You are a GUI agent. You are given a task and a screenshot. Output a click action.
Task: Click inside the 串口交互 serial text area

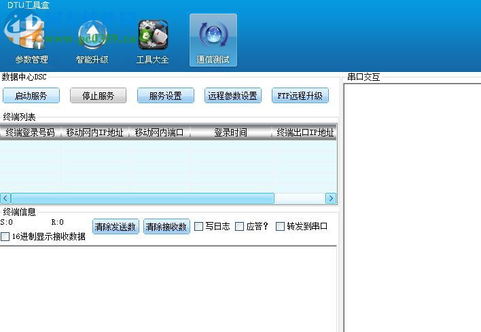click(412, 207)
